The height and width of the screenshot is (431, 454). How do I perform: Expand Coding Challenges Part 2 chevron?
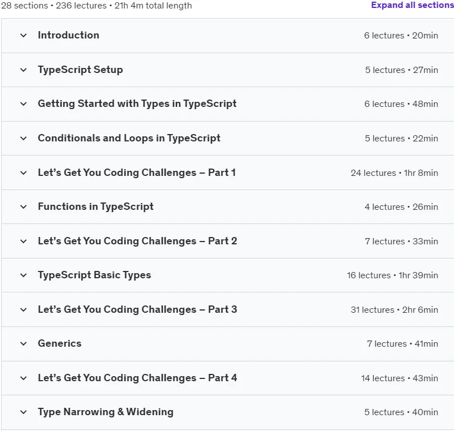pos(23,242)
